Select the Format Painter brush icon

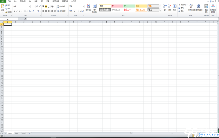pos(6,12)
